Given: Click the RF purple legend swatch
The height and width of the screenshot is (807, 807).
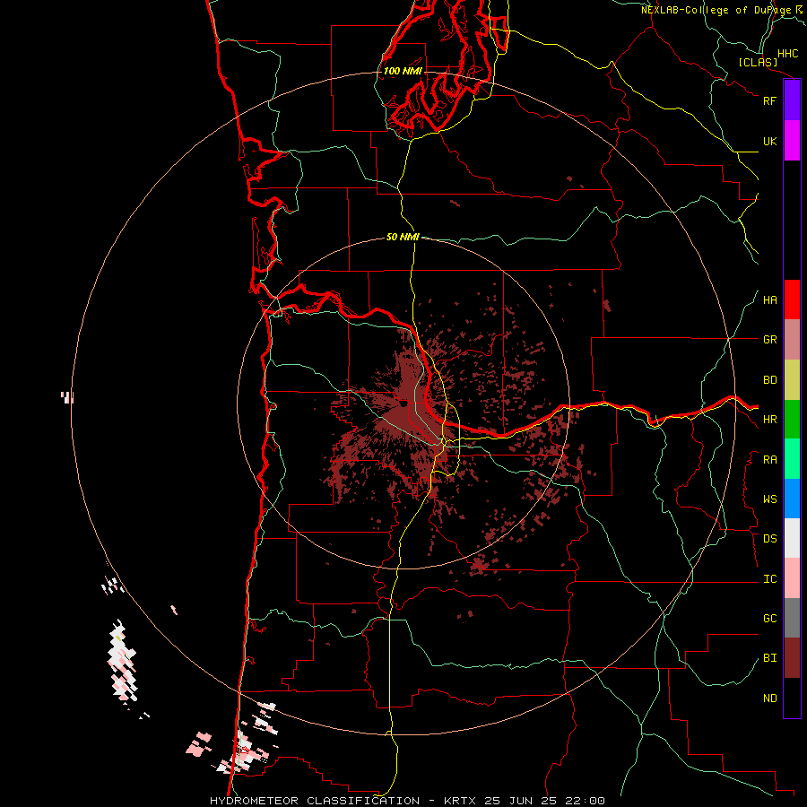Looking at the screenshot, I should pyautogui.click(x=792, y=100).
